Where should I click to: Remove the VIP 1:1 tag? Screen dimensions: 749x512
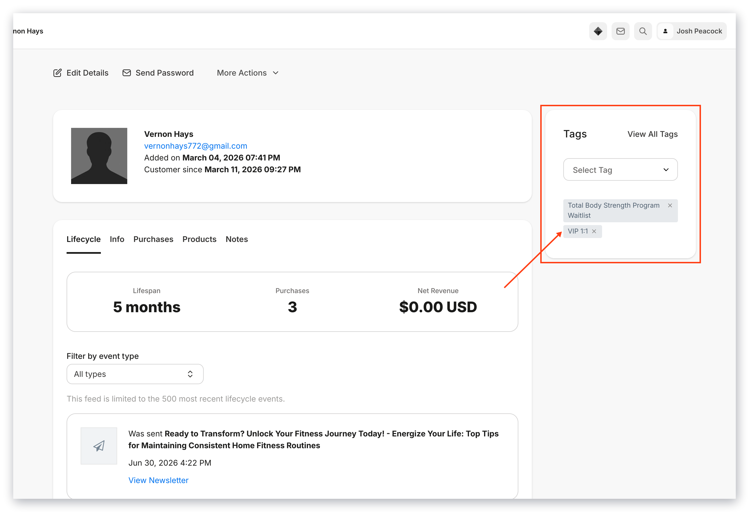[x=594, y=231]
